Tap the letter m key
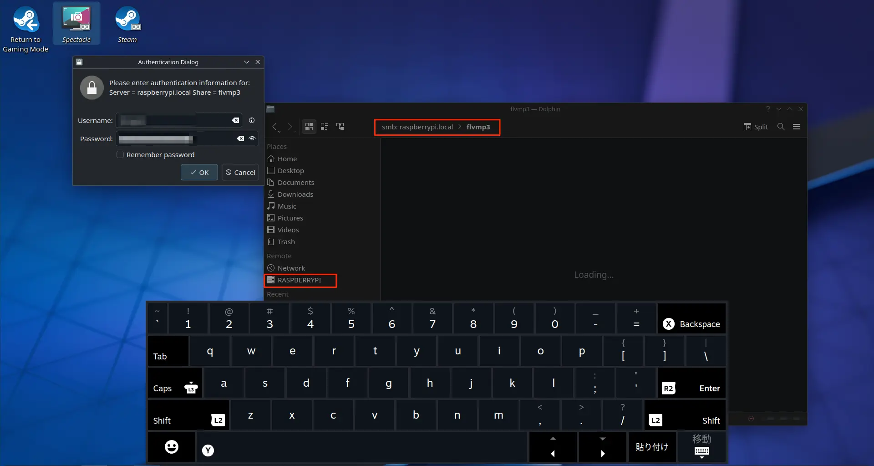 tap(498, 415)
